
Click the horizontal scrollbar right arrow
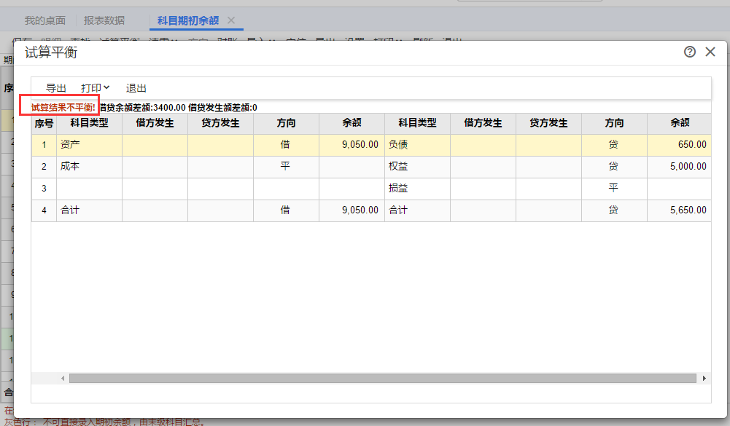(x=704, y=379)
